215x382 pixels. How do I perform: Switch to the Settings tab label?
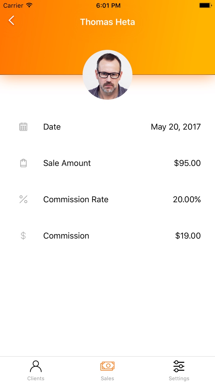coord(179,378)
